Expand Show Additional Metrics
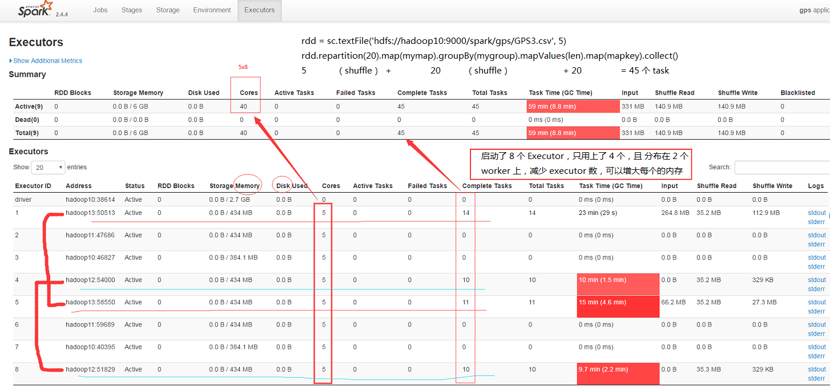 [46, 61]
